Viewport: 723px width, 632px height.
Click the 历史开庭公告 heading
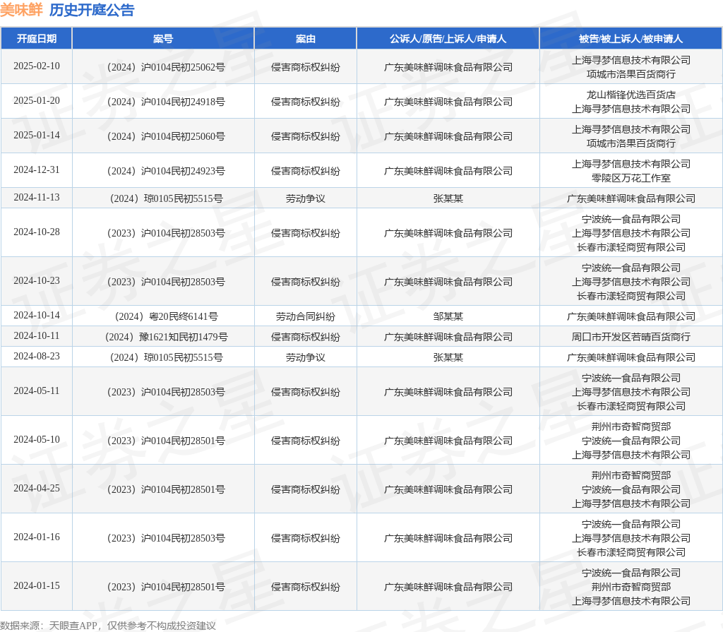coord(92,10)
